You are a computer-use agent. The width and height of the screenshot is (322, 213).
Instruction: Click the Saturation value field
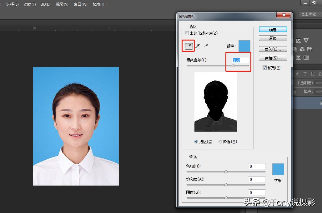pos(257,179)
